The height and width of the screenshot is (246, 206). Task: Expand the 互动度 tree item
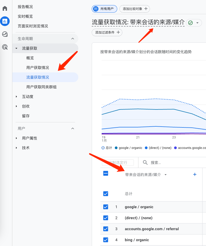(16, 97)
